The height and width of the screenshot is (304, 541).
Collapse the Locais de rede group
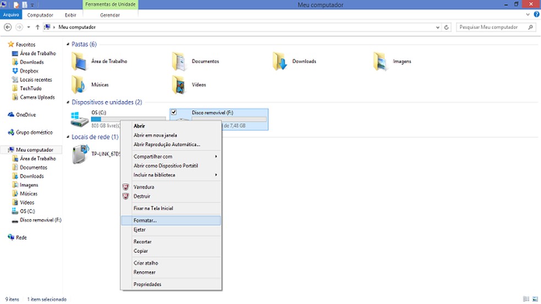68,137
